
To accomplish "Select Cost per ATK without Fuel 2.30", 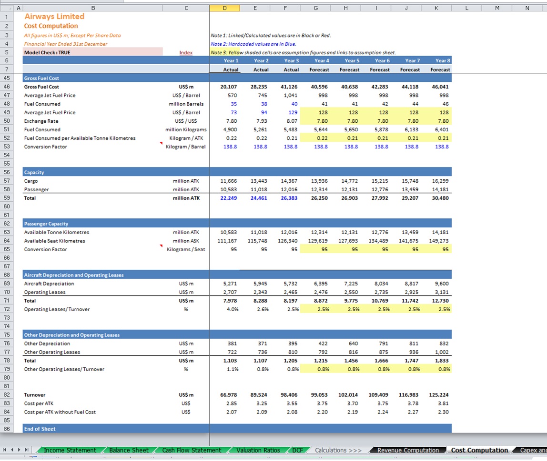I will [x=443, y=412].
